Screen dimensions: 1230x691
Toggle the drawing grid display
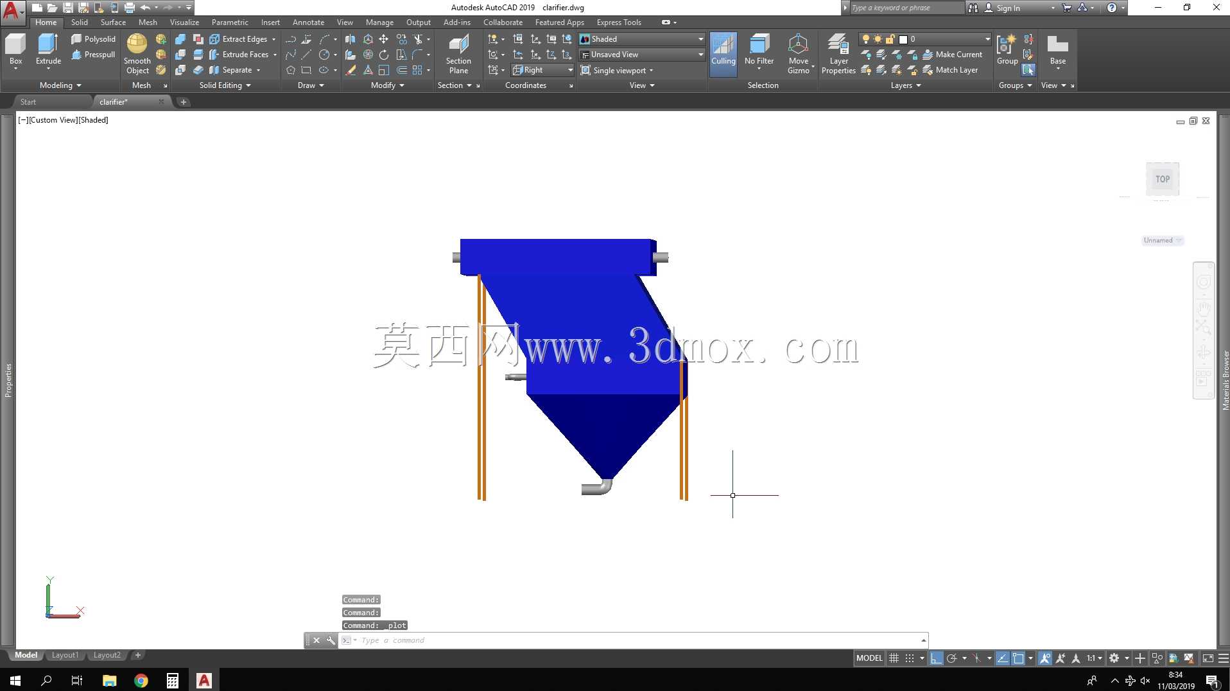894,658
